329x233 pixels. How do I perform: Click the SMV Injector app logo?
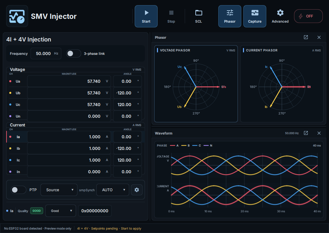pyautogui.click(x=17, y=16)
